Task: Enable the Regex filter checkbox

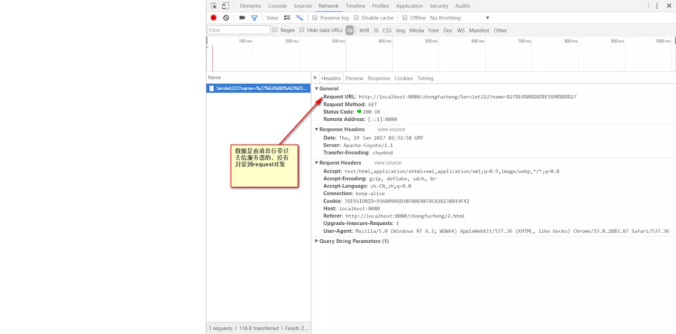Action: (275, 30)
